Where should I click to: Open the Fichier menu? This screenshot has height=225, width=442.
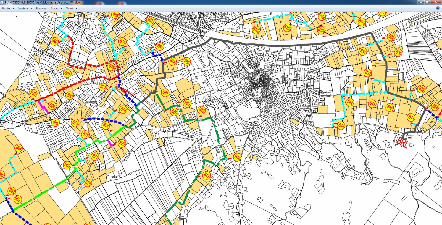(x=6, y=9)
